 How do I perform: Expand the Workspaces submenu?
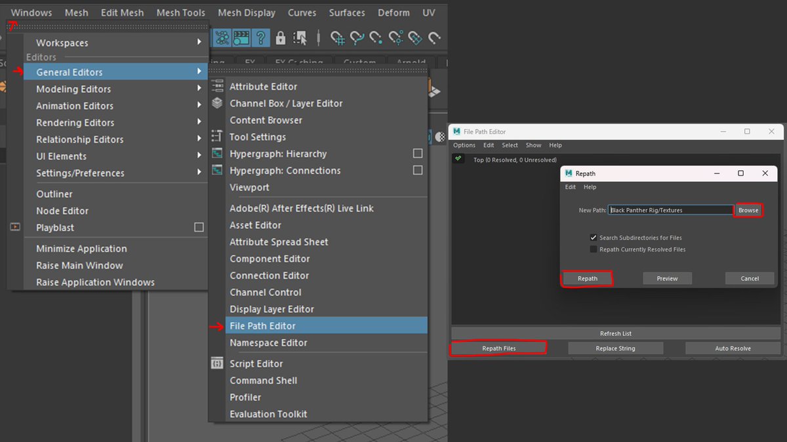(199, 43)
